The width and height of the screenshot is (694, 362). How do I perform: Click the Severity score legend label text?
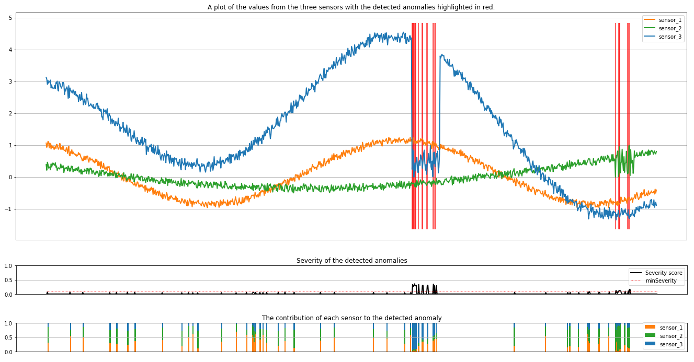click(x=665, y=273)
